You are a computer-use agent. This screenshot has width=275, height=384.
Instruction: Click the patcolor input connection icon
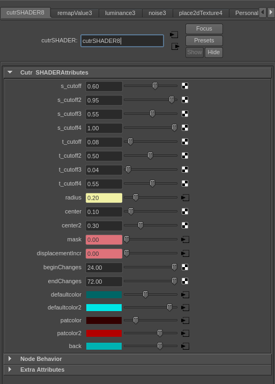pyautogui.click(x=185, y=320)
